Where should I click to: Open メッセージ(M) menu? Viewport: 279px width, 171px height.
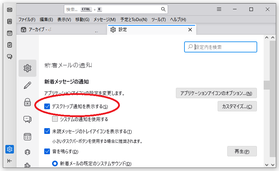105,19
